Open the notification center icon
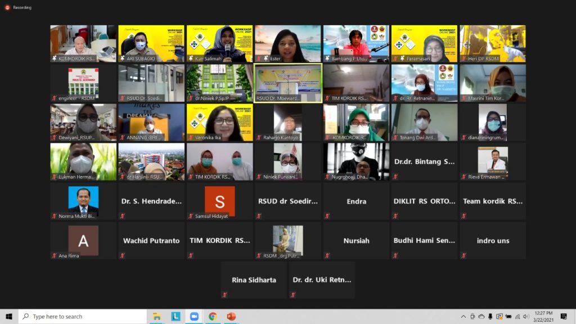 tap(564, 317)
